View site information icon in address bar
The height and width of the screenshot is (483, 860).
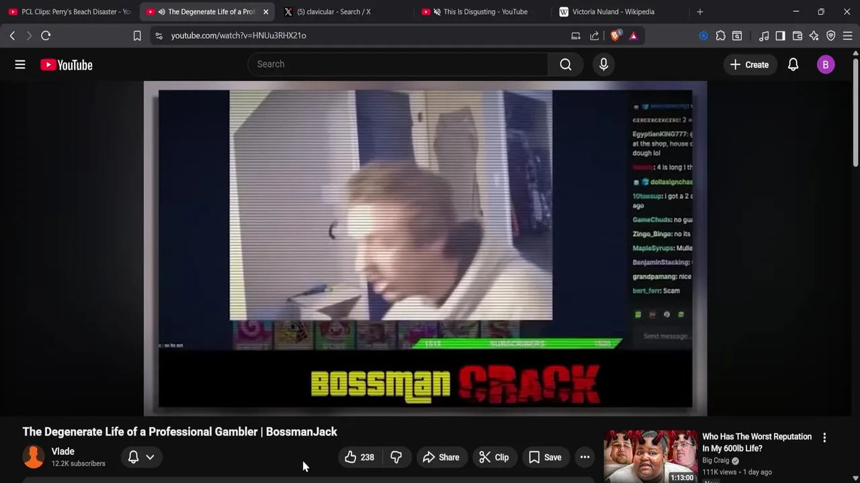pos(159,36)
